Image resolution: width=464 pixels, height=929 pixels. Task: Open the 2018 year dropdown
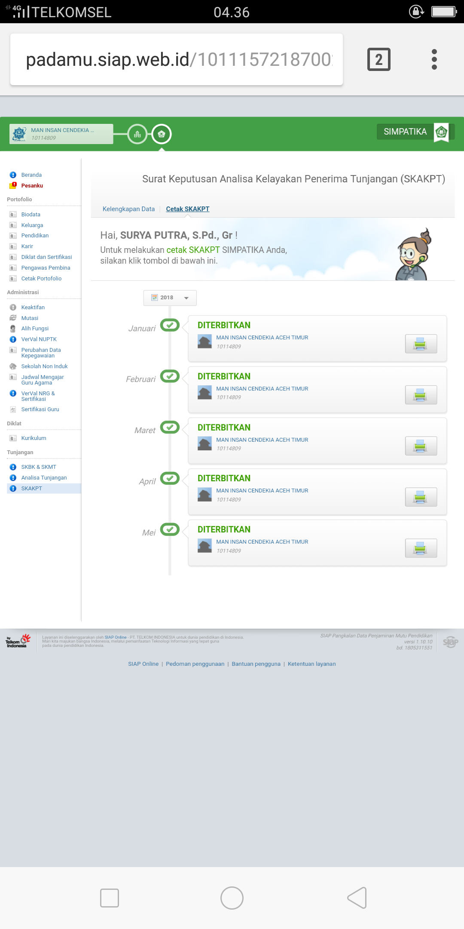(x=170, y=298)
